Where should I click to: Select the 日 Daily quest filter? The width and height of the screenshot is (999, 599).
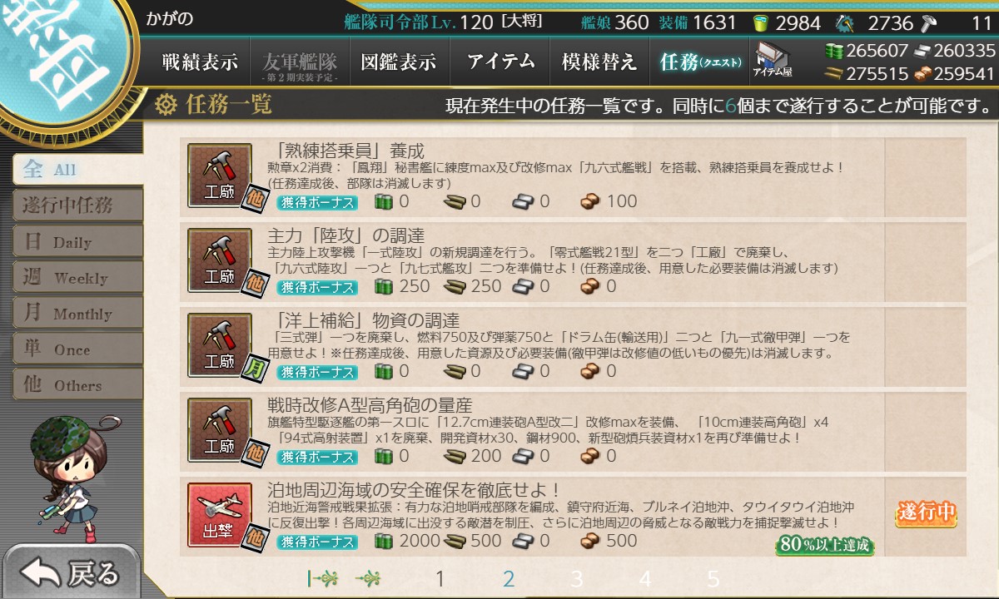pos(77,241)
